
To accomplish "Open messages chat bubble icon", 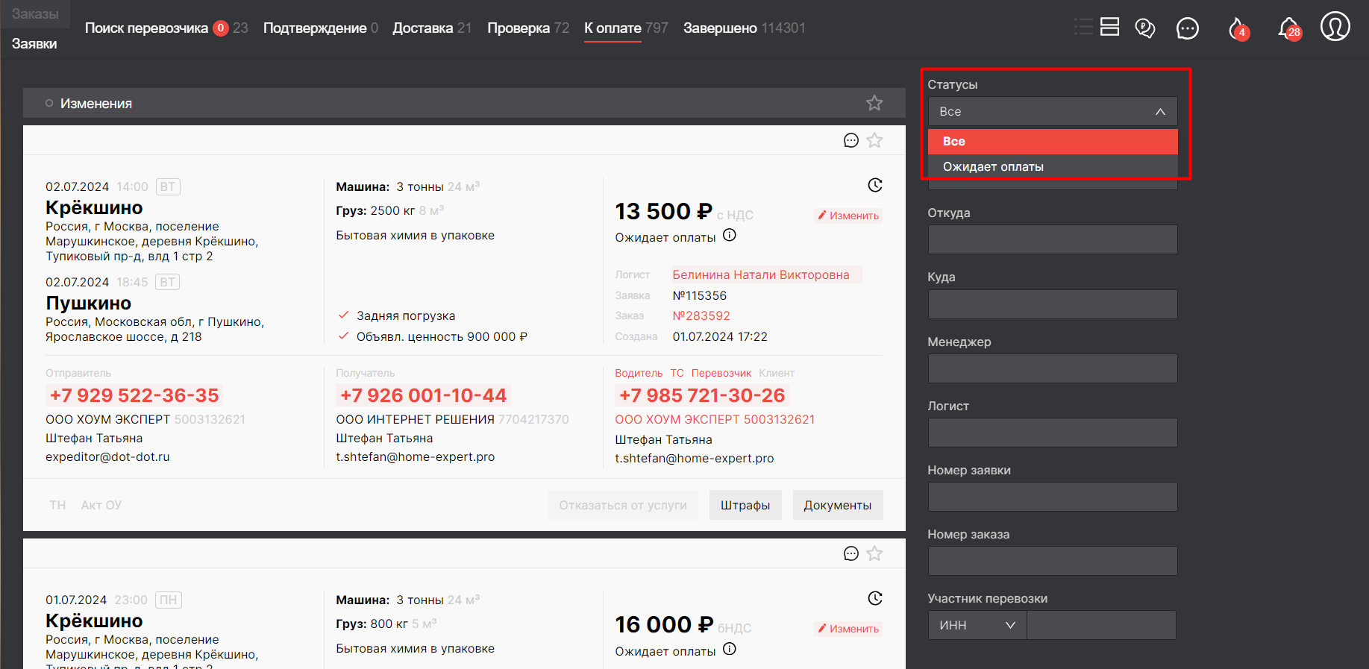I will (x=1187, y=28).
